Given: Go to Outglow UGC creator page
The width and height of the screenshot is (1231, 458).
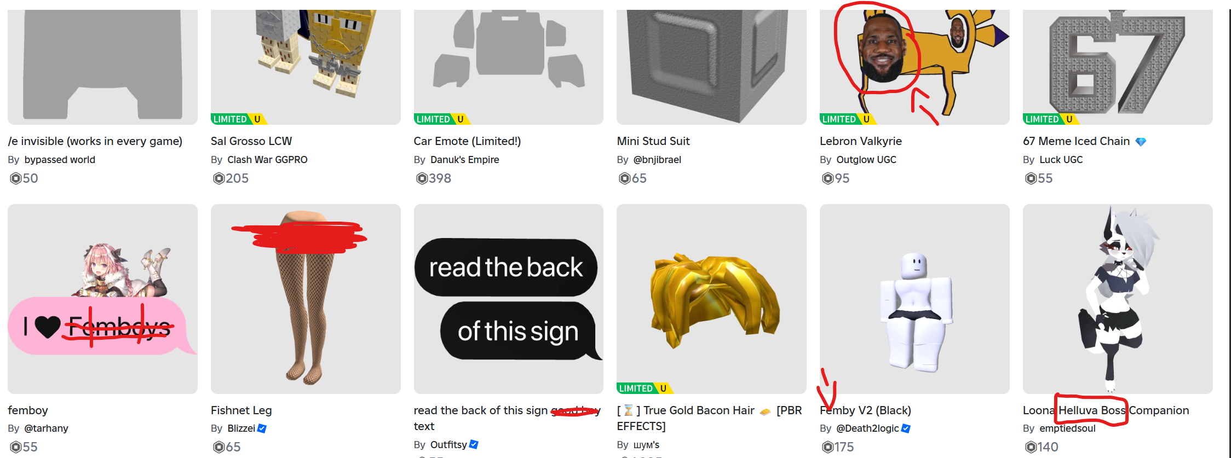Looking at the screenshot, I should click(x=866, y=160).
